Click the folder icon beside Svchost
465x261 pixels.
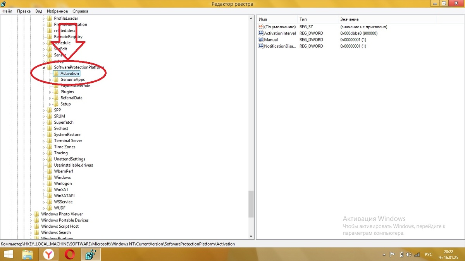(x=49, y=128)
